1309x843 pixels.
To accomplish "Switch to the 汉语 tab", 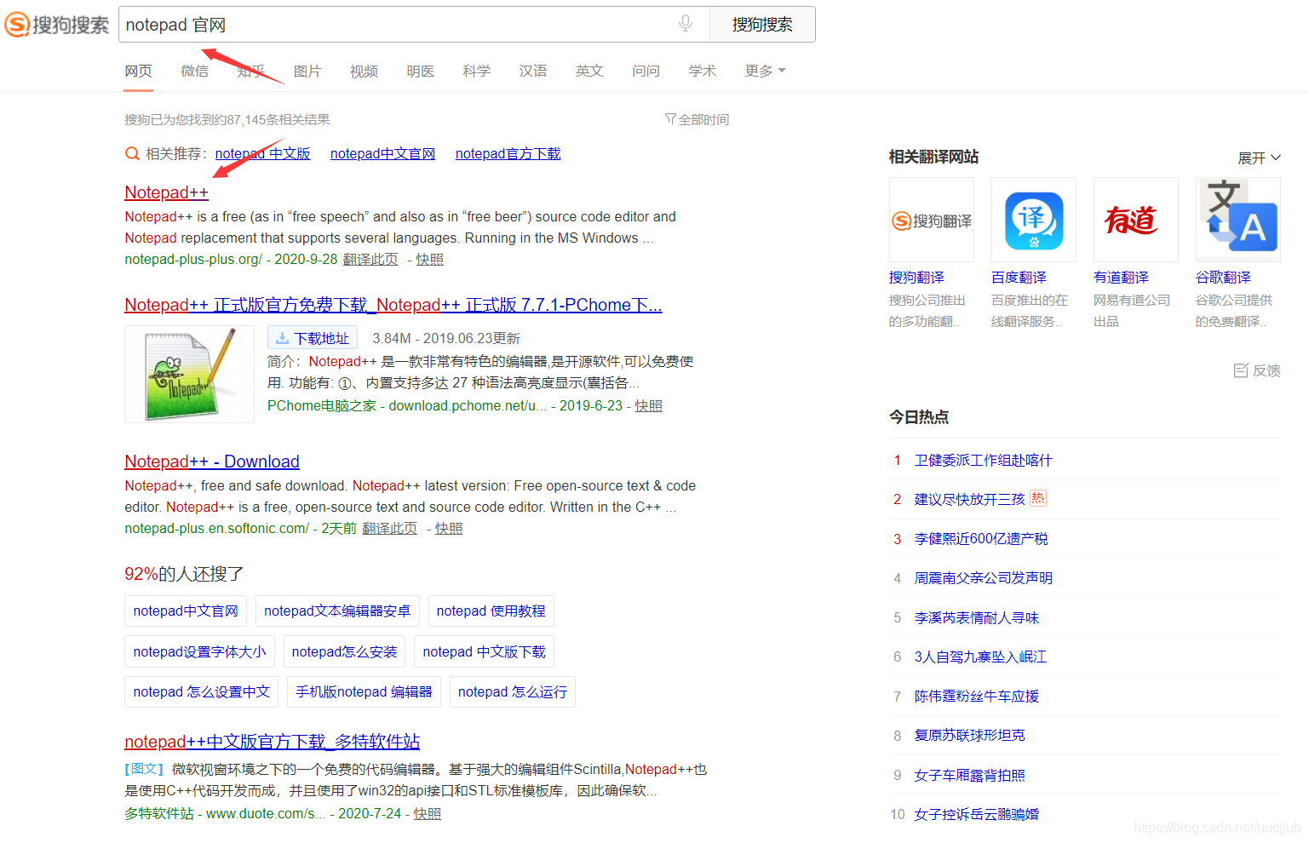I will pyautogui.click(x=533, y=72).
